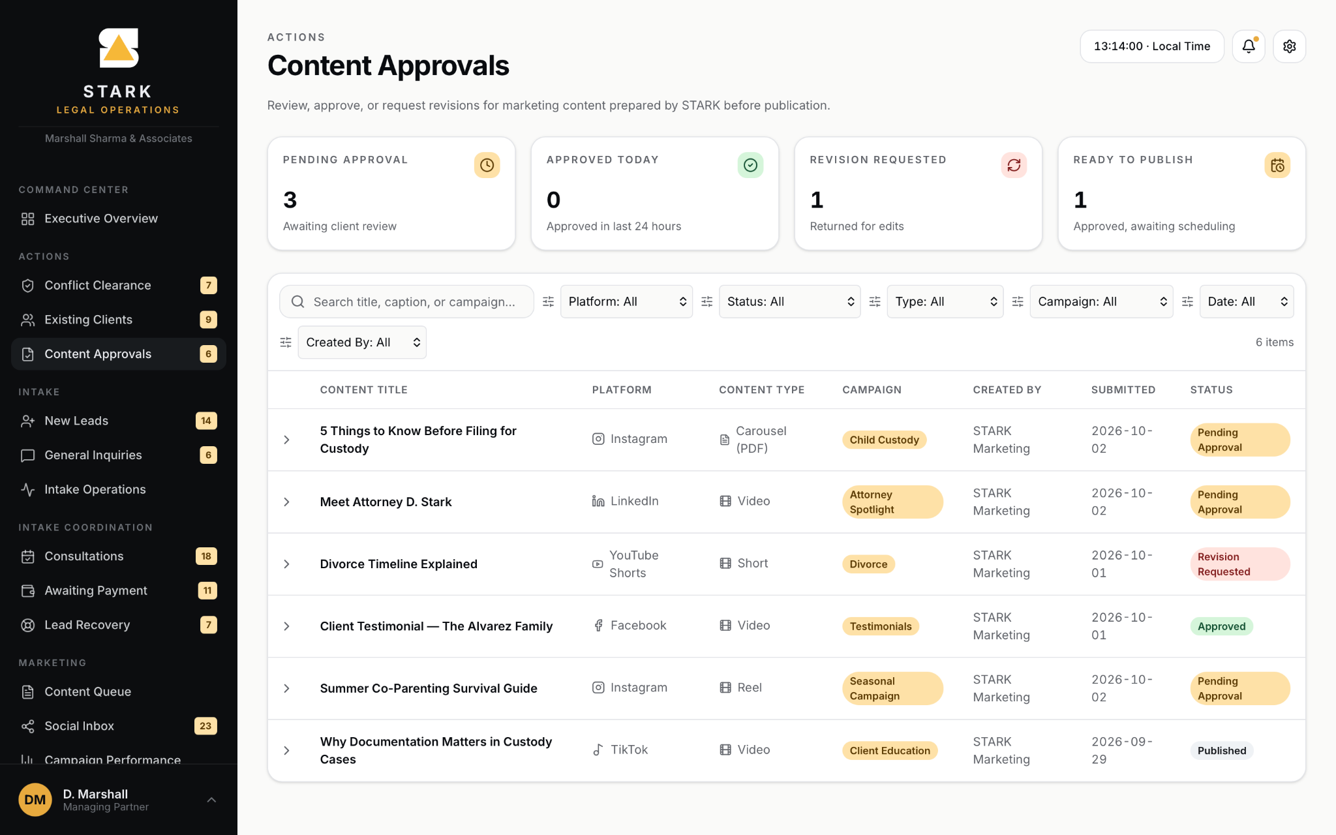Viewport: 1336px width, 835px height.
Task: Click the filter icon beside Platform dropdown
Action: pyautogui.click(x=548, y=301)
